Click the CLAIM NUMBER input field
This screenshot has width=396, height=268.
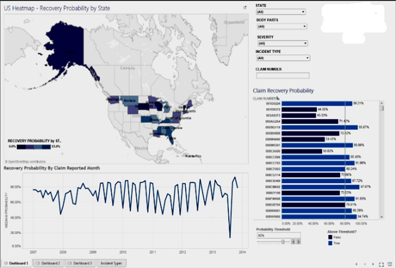[x=283, y=76]
